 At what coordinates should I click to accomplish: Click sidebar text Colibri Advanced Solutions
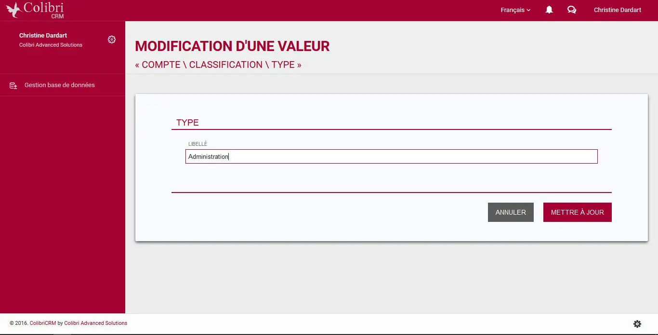pos(51,45)
